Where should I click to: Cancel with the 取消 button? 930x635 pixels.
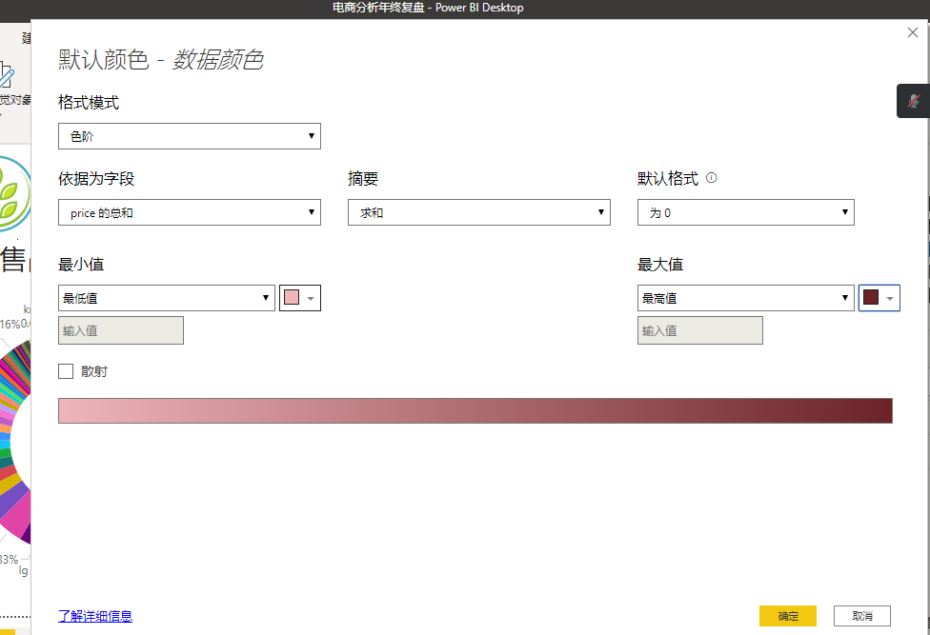point(861,616)
